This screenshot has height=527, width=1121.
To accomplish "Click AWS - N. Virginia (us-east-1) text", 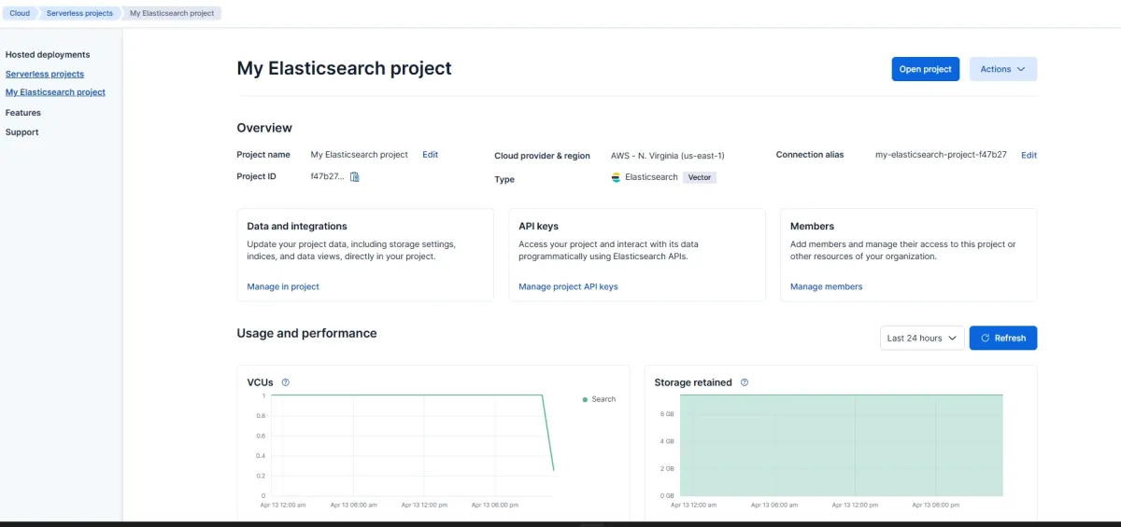I will pyautogui.click(x=668, y=156).
